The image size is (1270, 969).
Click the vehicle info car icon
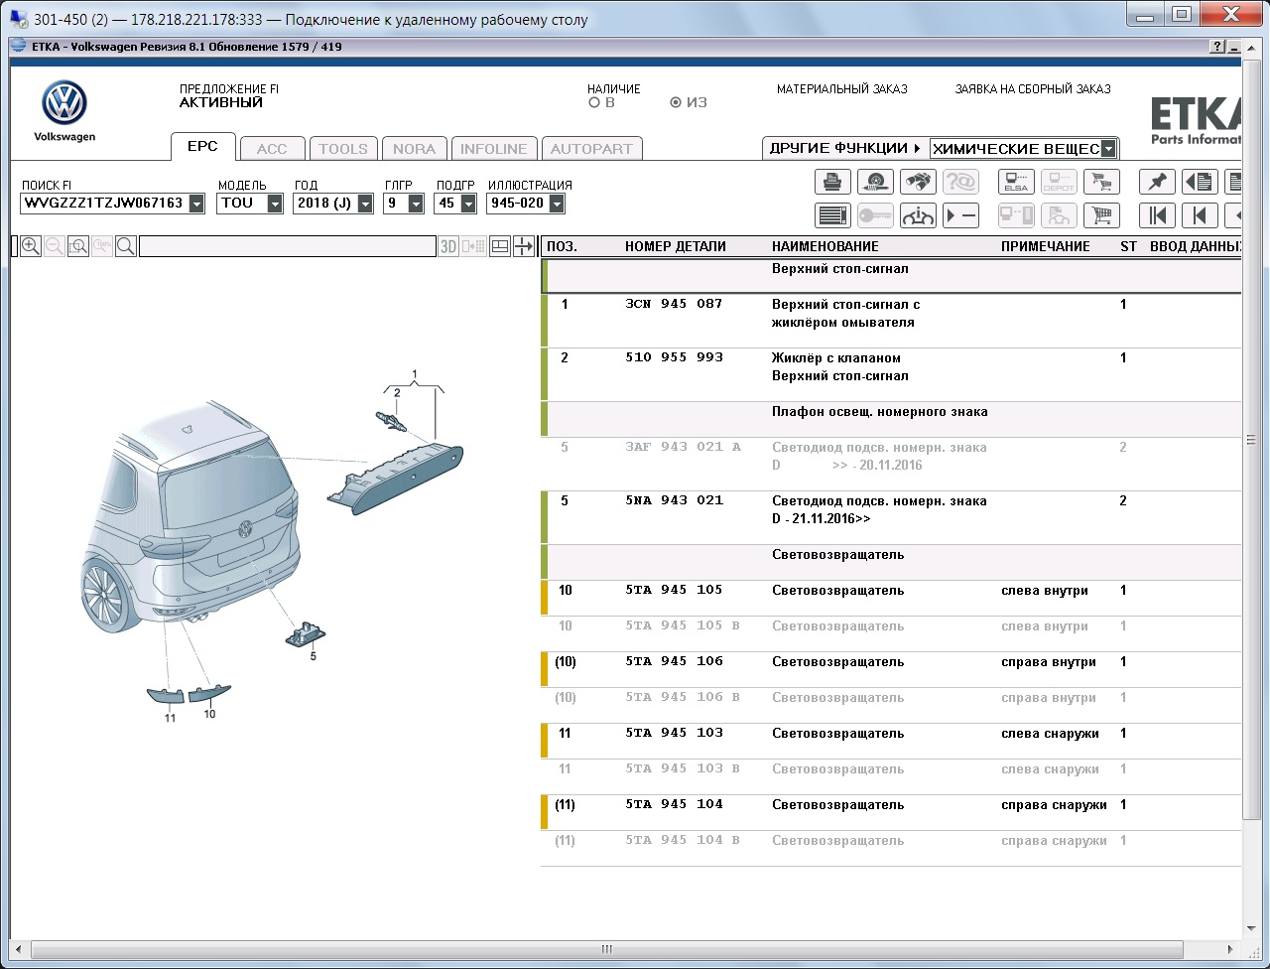918,215
